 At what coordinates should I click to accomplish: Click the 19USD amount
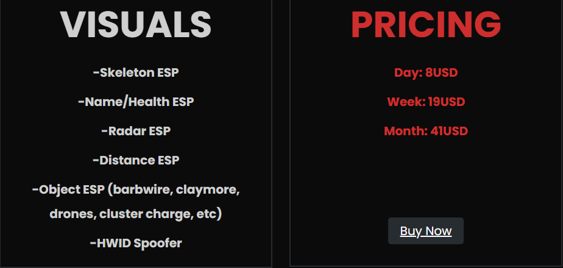447,102
